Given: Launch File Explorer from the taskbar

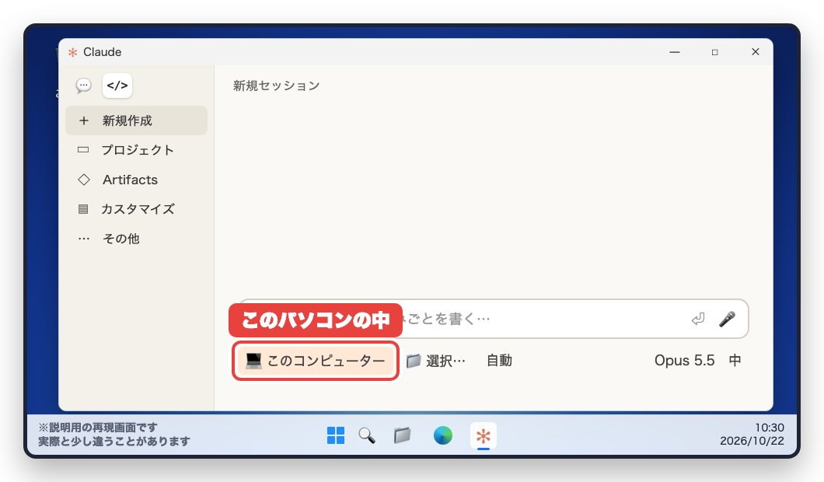Looking at the screenshot, I should coord(403,435).
